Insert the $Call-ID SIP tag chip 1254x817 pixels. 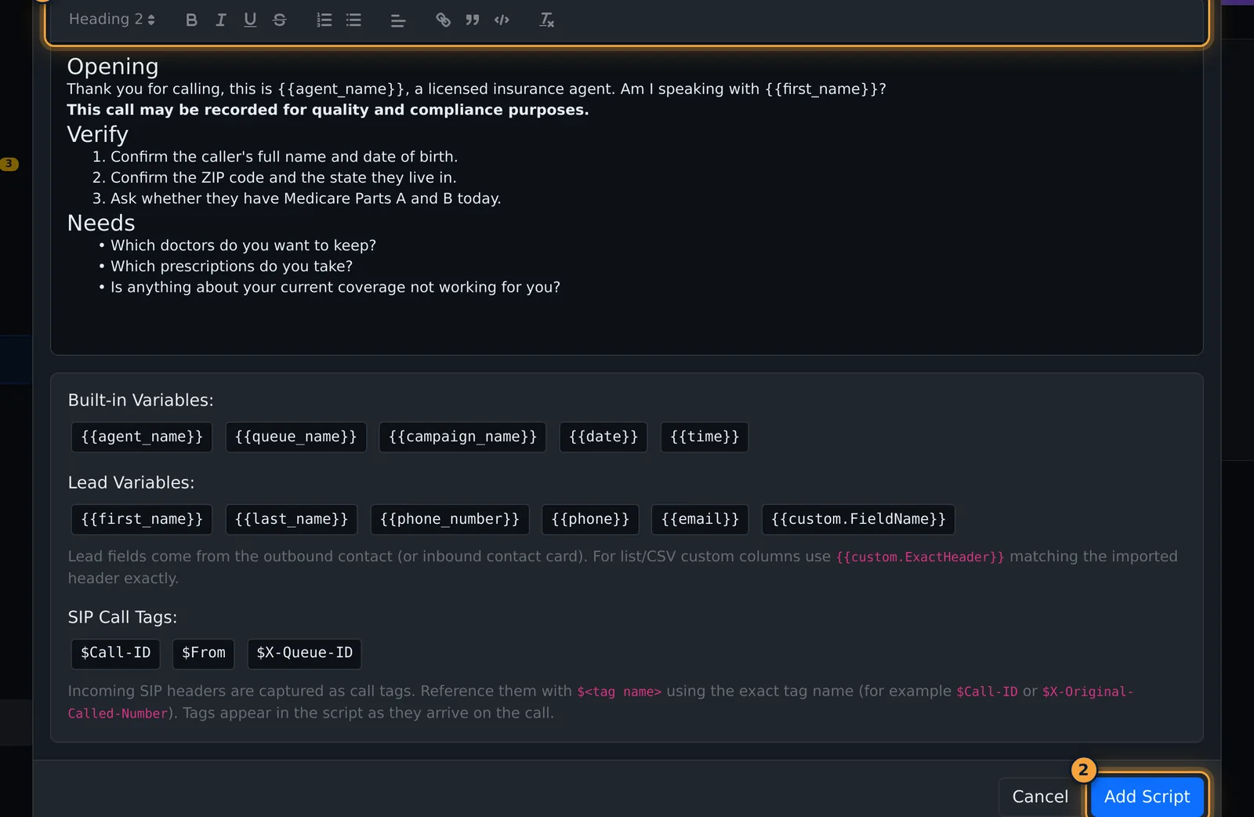coord(116,653)
